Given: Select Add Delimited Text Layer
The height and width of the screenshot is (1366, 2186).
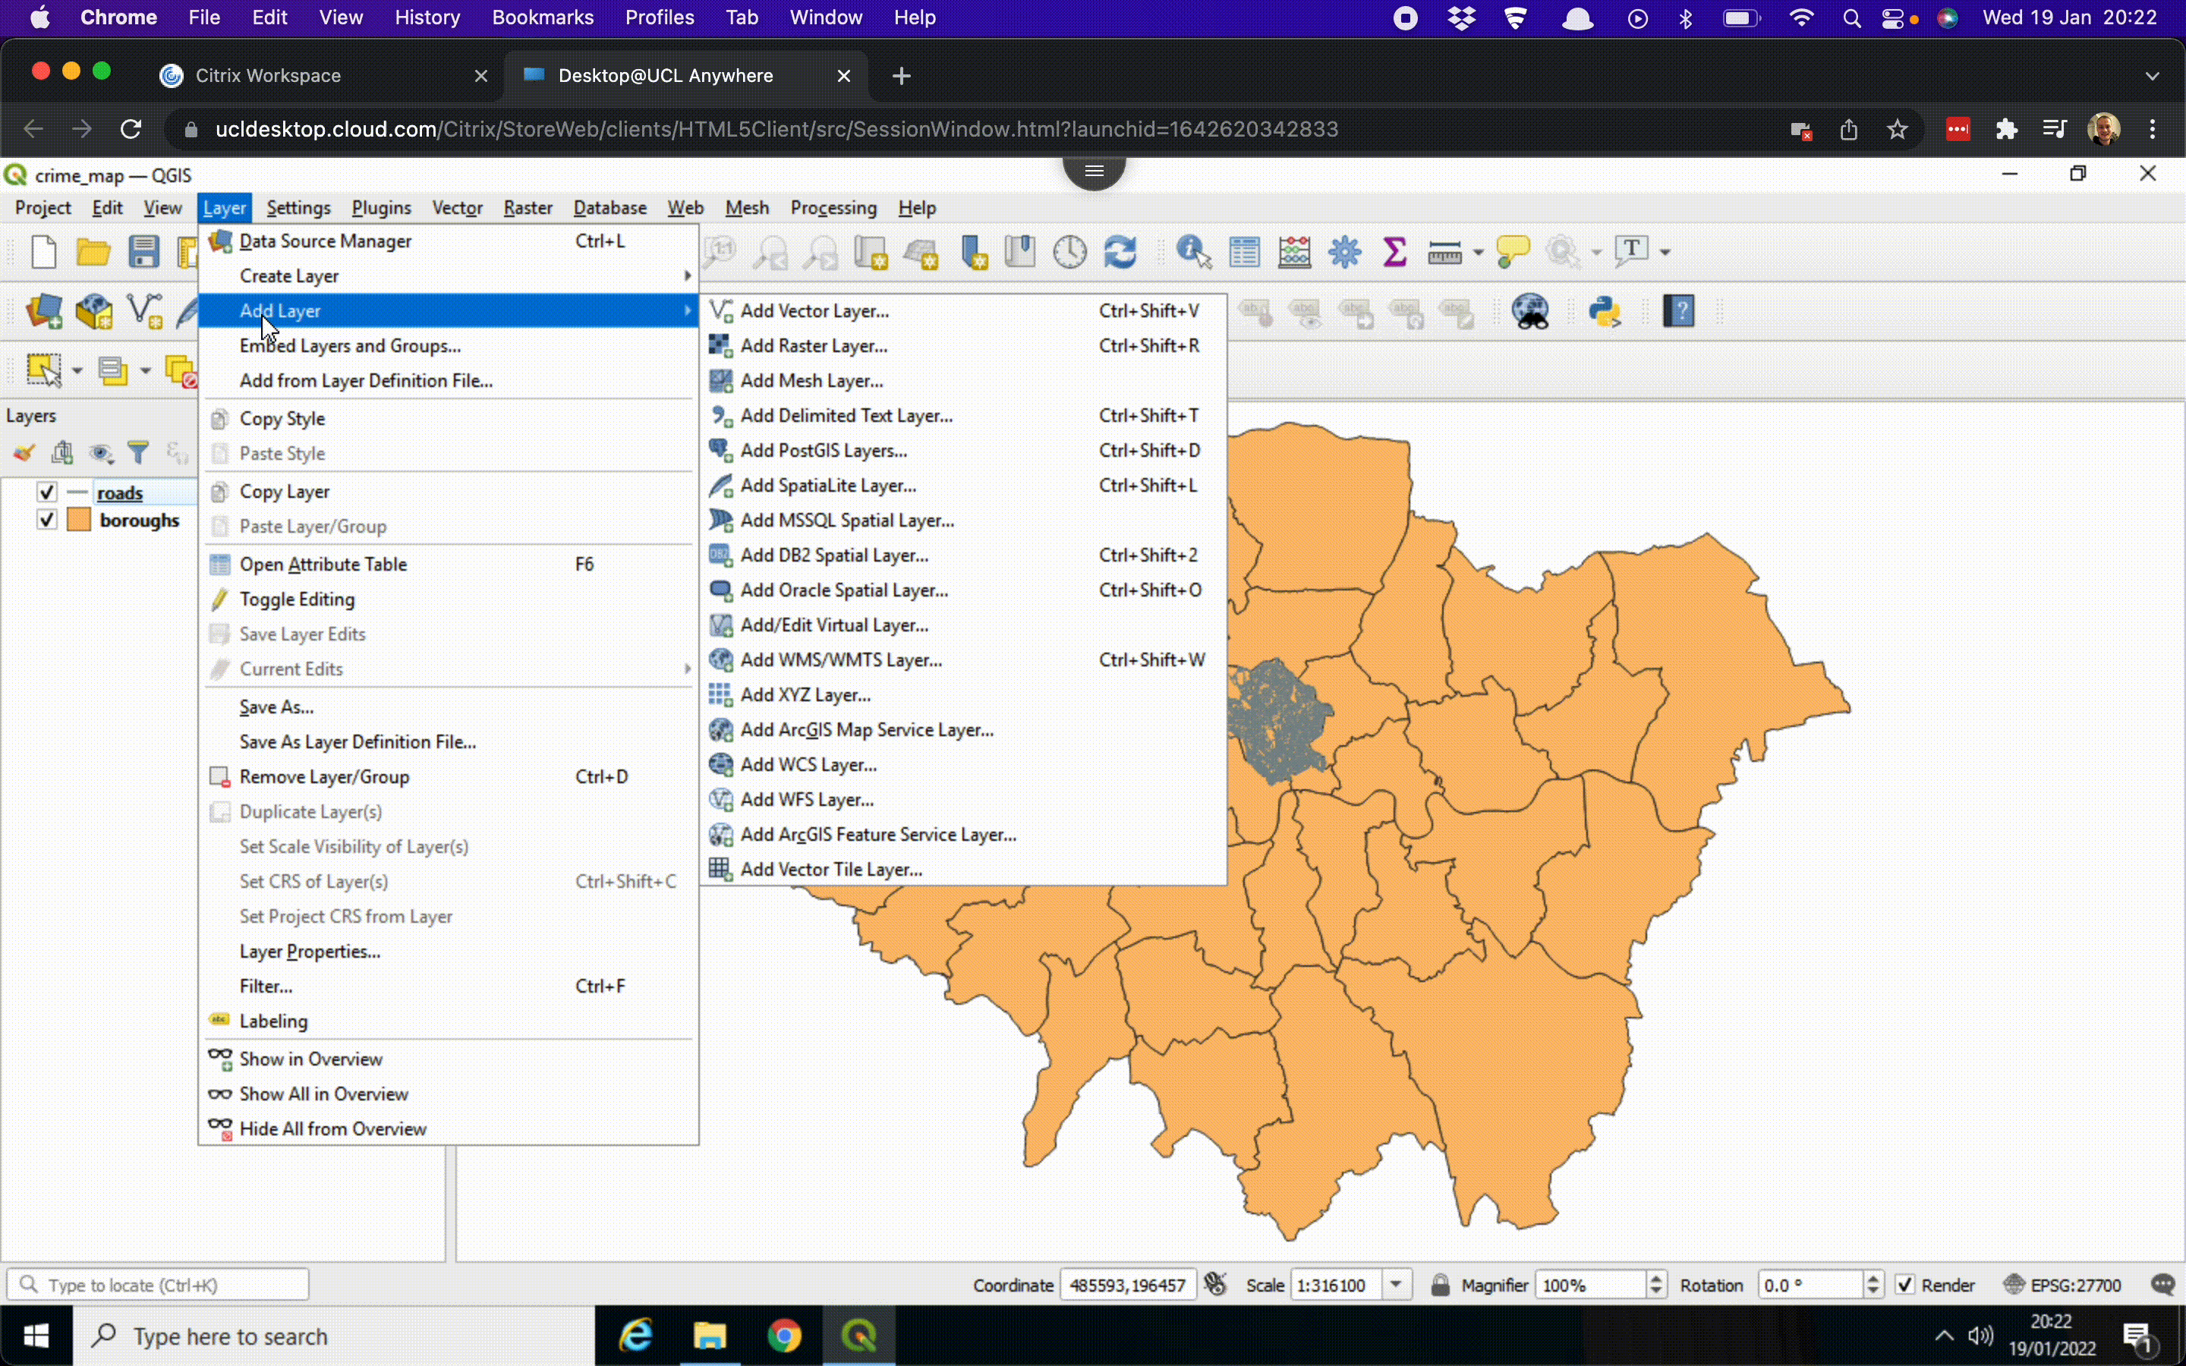Looking at the screenshot, I should tap(846, 414).
